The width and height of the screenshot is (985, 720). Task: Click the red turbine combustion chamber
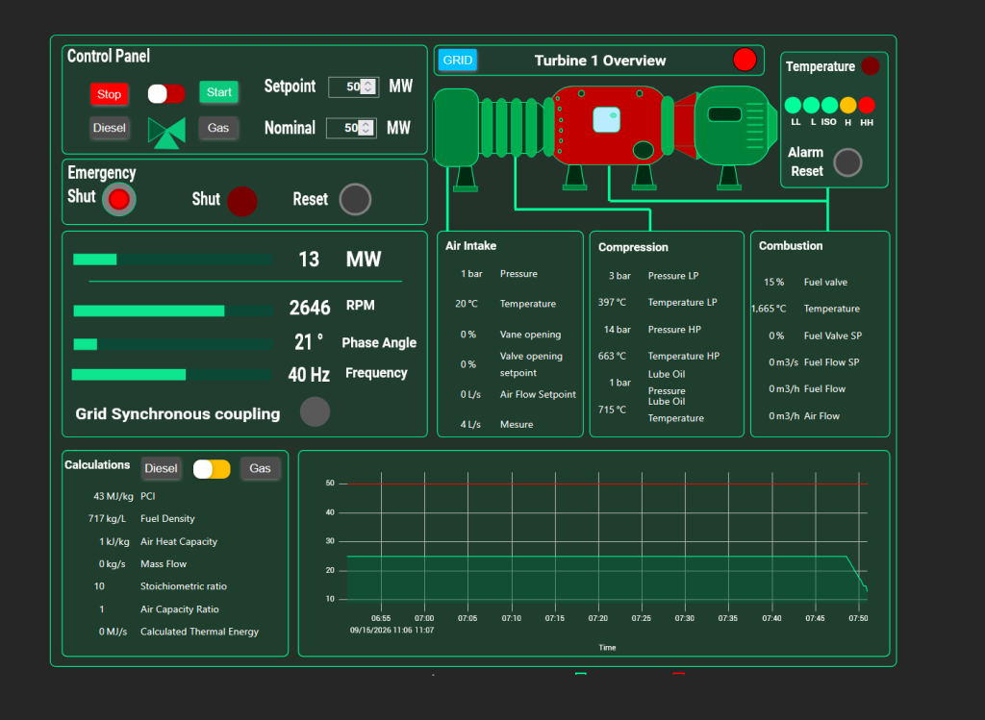608,126
